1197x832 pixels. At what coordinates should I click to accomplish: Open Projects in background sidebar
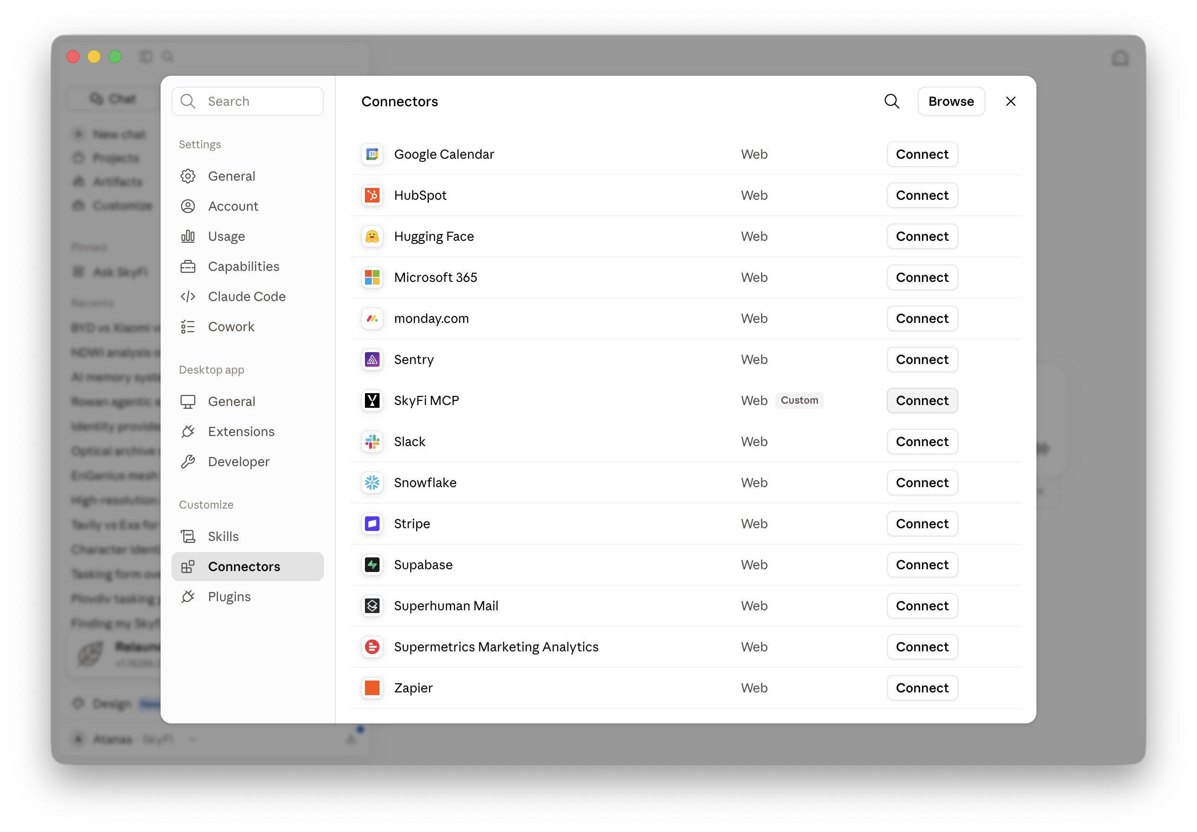pos(107,158)
